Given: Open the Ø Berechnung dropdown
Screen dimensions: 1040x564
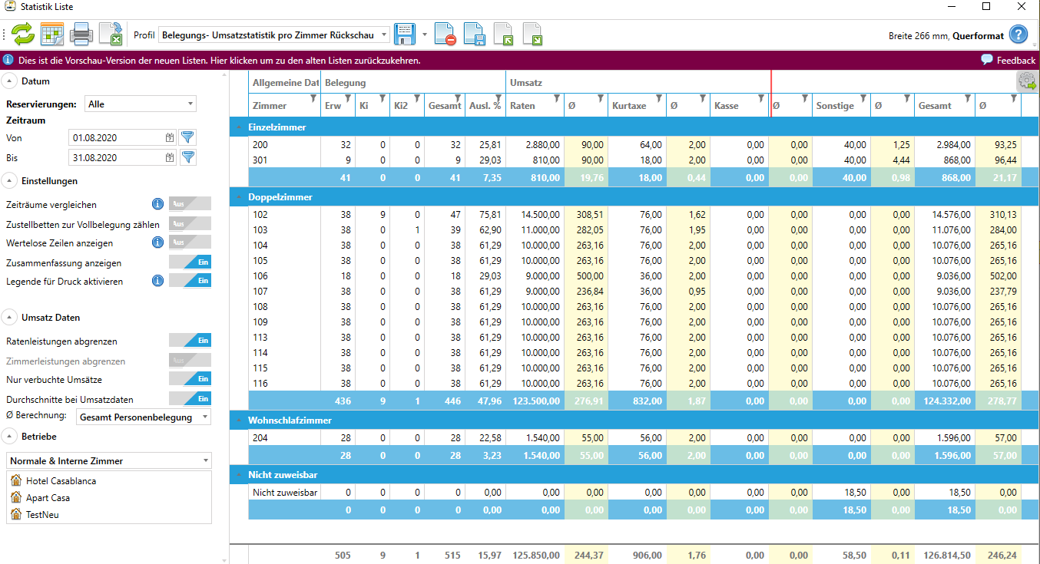Looking at the screenshot, I should pyautogui.click(x=144, y=417).
